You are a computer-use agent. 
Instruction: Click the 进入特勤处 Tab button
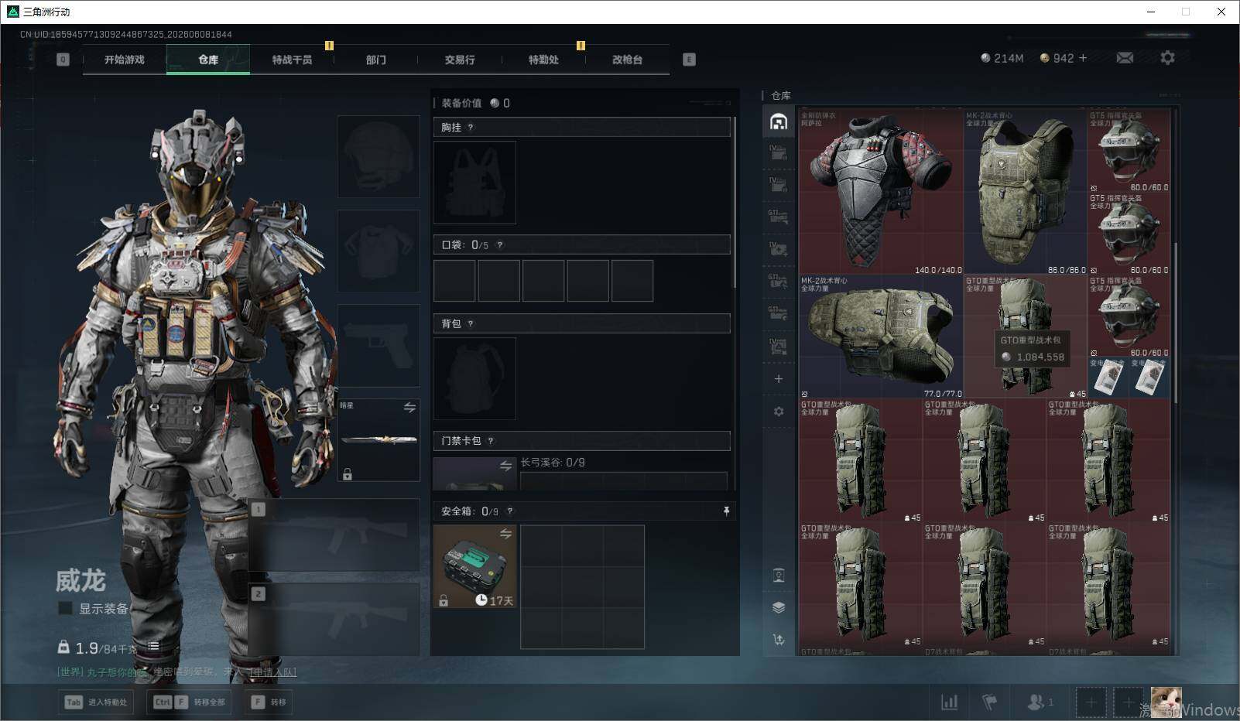point(95,702)
